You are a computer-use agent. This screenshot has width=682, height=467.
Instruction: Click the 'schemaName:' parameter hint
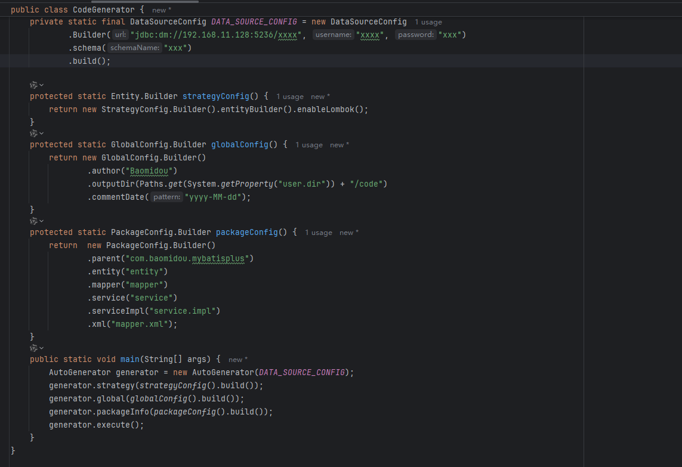(x=135, y=48)
